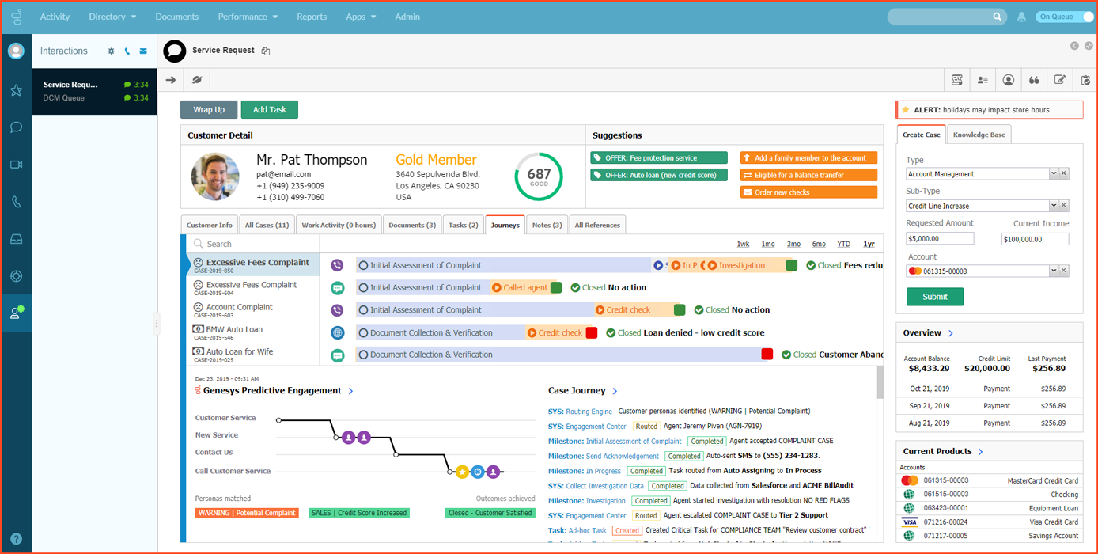This screenshot has width=1098, height=554.
Task: Open the Type dropdown for Account Management
Action: point(1053,174)
